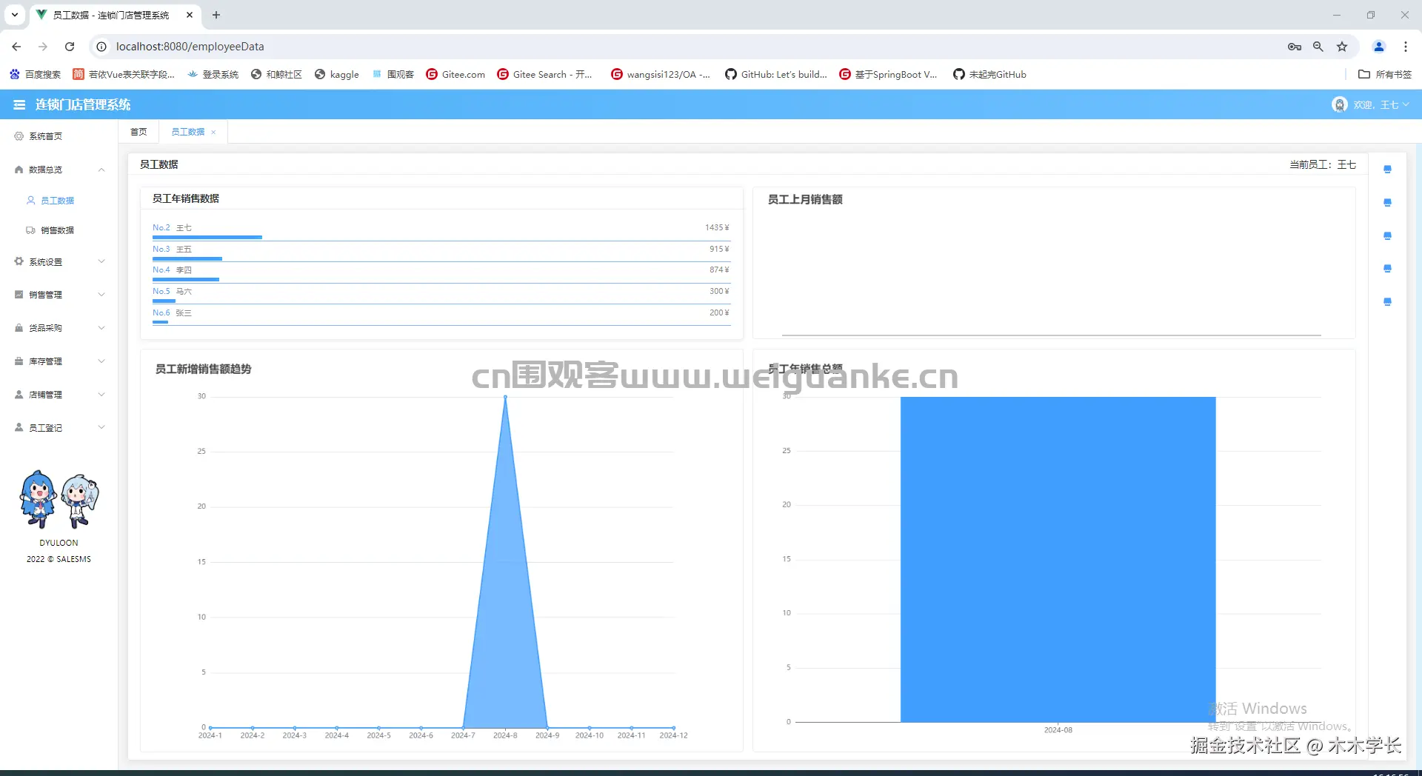Image resolution: width=1422 pixels, height=776 pixels.
Task: Click the 员工登记 person icon
Action: click(19, 428)
